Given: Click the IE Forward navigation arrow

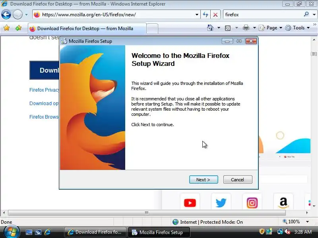Looking at the screenshot, I should click(17, 15).
